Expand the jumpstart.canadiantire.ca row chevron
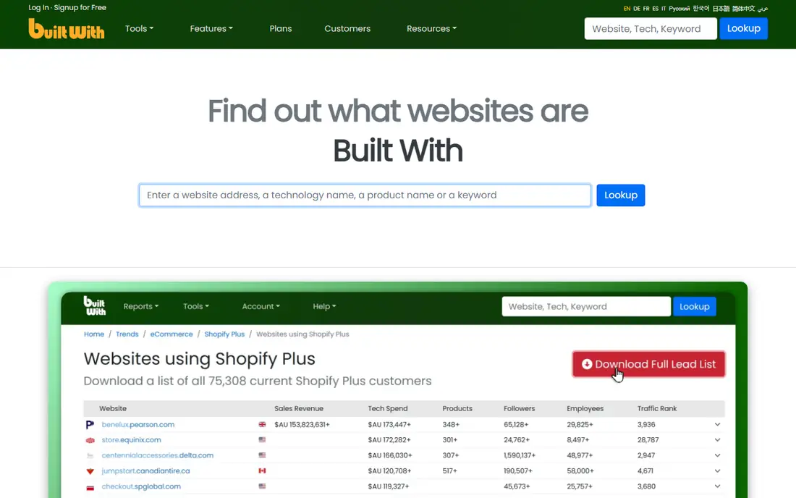 [x=717, y=470]
